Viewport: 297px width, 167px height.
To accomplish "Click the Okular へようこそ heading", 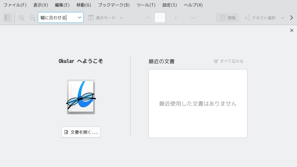I will pos(81,61).
